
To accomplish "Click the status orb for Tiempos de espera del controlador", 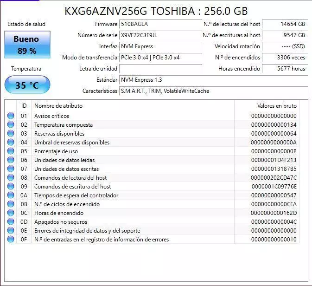I will click(11, 195).
